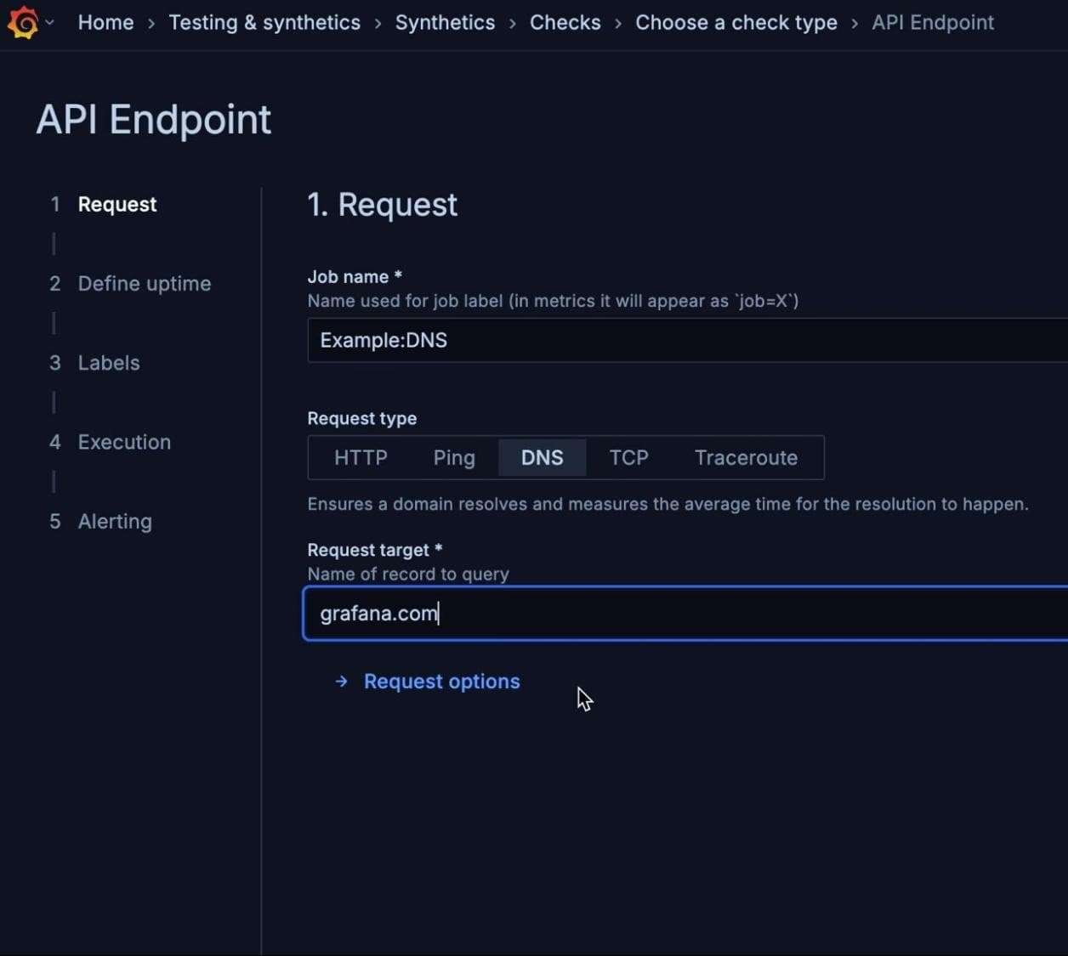
Task: Select the HTTP request type
Action: (361, 457)
